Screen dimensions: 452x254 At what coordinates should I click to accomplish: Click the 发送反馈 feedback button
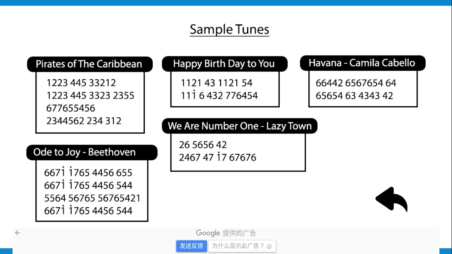click(191, 246)
